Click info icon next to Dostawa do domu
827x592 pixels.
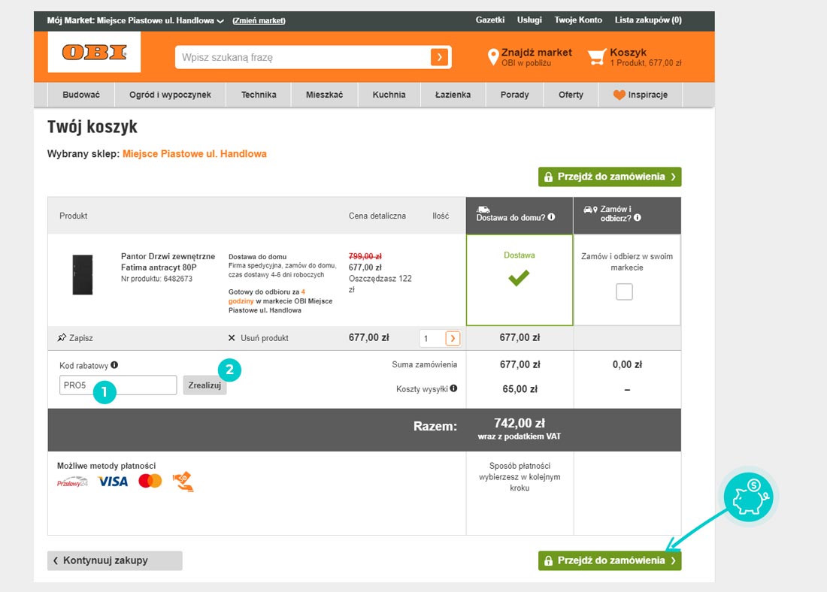(x=551, y=216)
